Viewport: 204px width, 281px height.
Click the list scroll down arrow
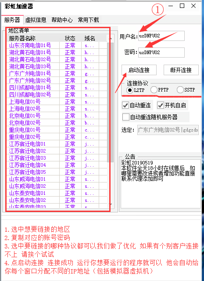111,204
